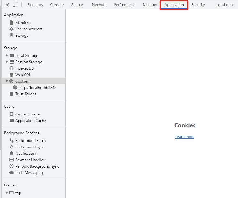238x198 pixels.
Task: Open the Payment Handler label
Action: pyautogui.click(x=30, y=160)
